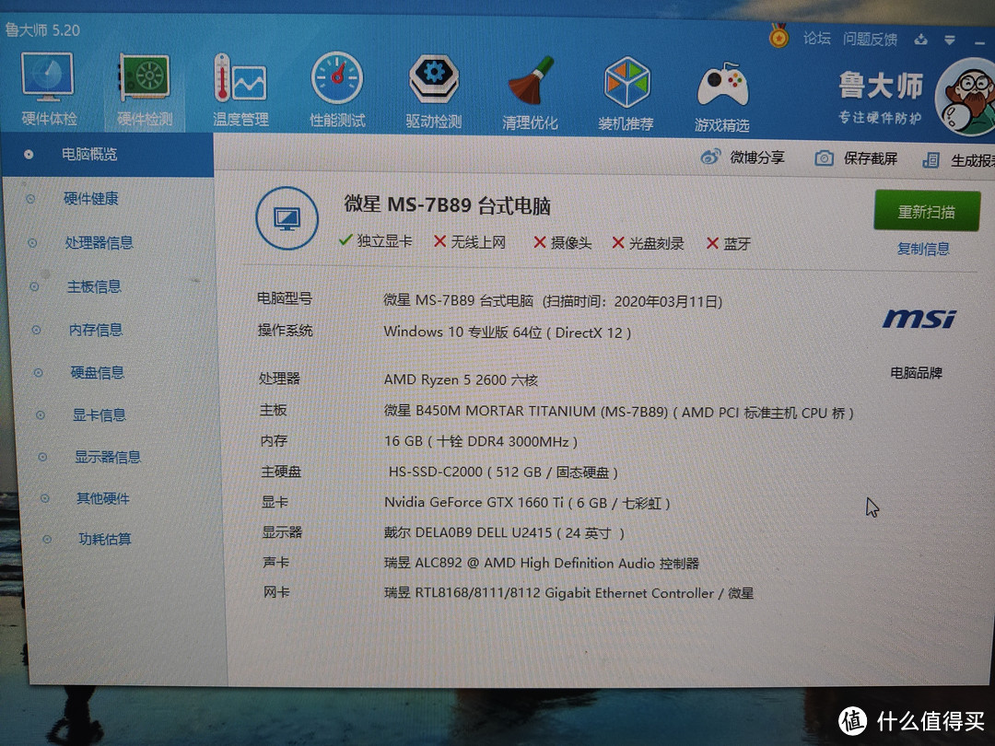995x746 pixels.
Task: Click the green 重新扫描 rescan button
Action: (927, 211)
